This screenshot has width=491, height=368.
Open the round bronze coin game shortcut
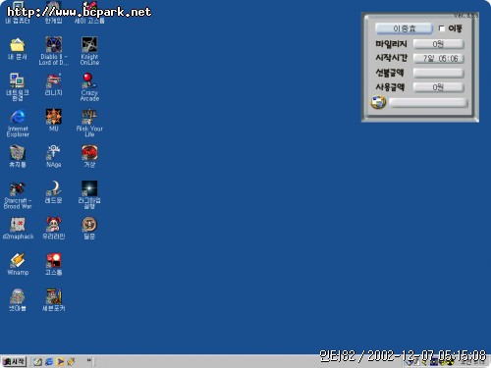(89, 225)
